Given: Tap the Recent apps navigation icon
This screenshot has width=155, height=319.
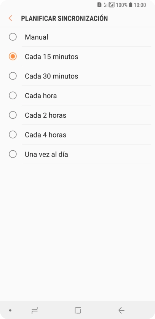Looking at the screenshot, I should point(35,311).
